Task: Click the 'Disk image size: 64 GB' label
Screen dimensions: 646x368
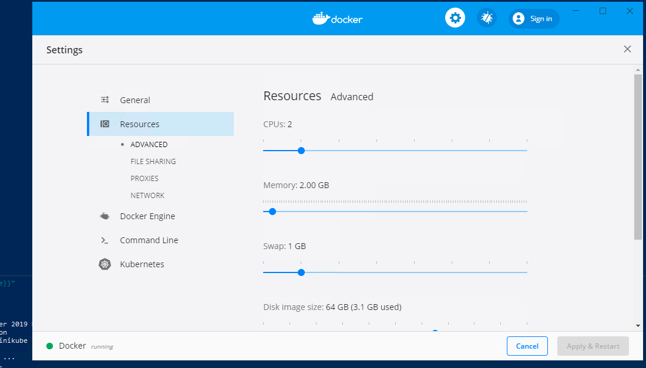Action: (332, 306)
